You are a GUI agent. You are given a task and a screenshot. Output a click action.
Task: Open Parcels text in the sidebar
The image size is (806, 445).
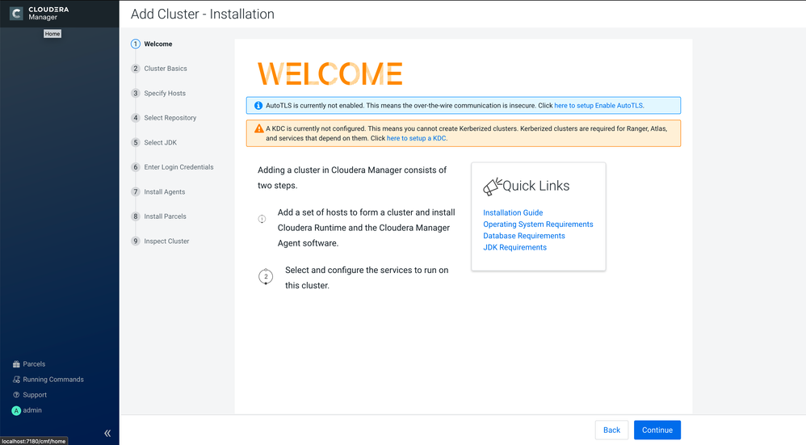(34, 363)
